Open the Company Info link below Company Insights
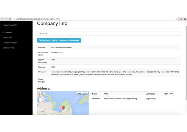 tap(8, 48)
